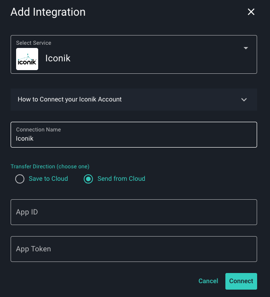Close the Add Integration dialog
The width and height of the screenshot is (270, 297).
pos(251,12)
